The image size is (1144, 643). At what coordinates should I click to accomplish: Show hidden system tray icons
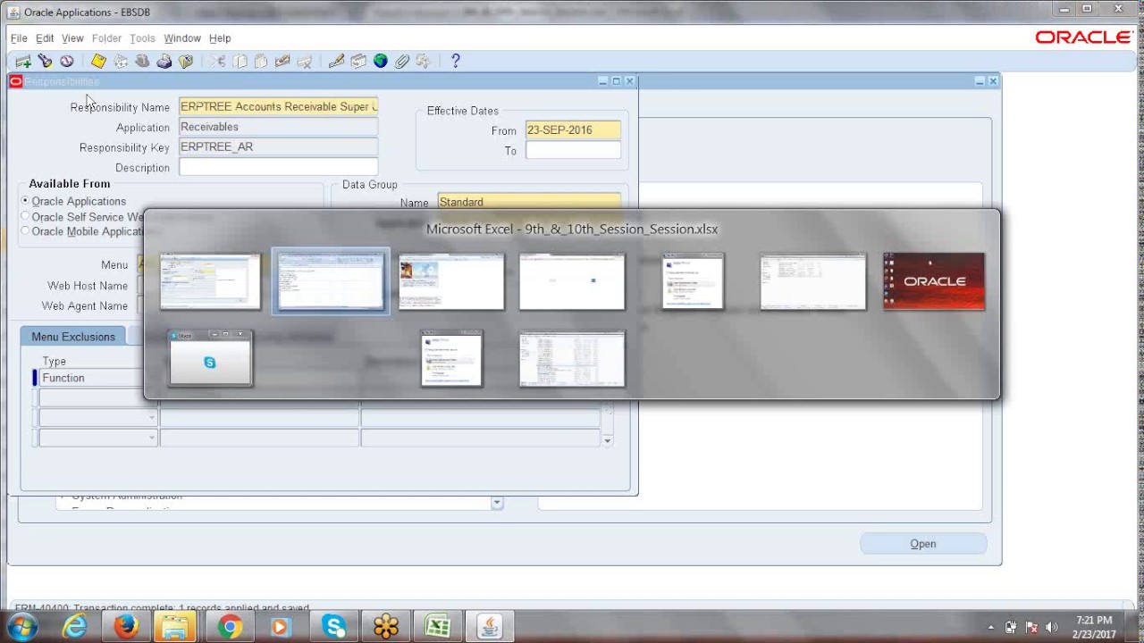pyautogui.click(x=990, y=627)
